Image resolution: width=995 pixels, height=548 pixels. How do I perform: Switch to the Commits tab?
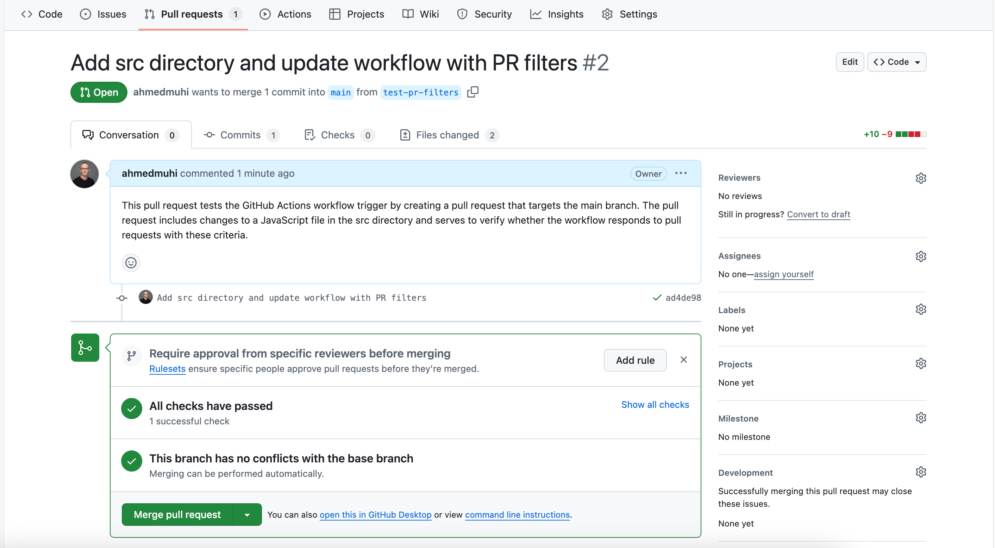tap(242, 135)
